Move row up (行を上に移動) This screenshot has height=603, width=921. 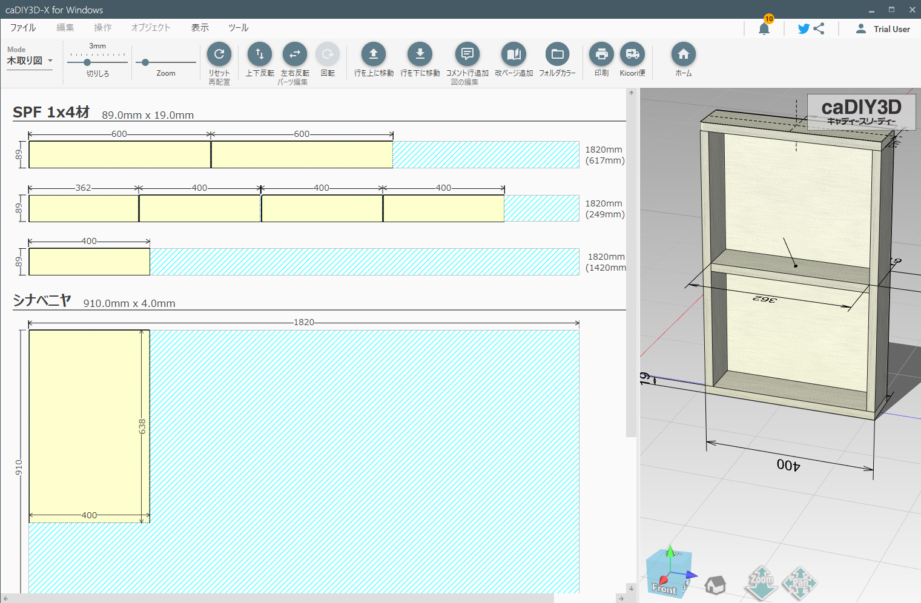[x=374, y=54]
